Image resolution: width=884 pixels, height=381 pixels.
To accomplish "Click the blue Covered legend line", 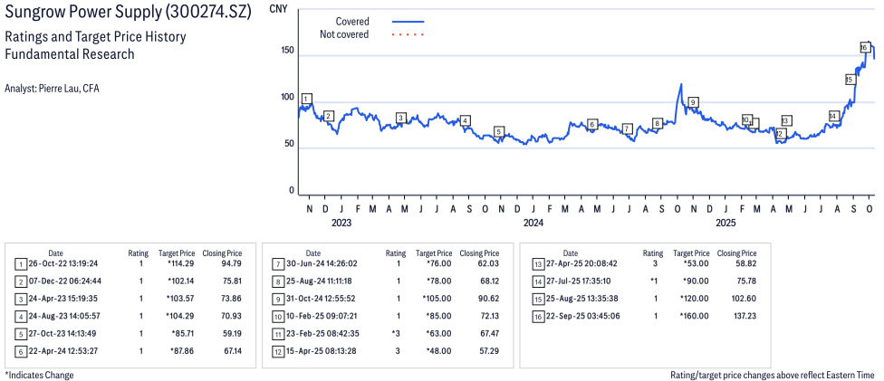I will (408, 21).
